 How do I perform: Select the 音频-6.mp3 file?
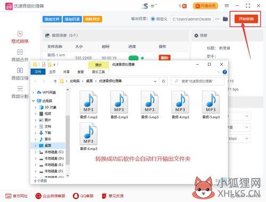point(88,137)
